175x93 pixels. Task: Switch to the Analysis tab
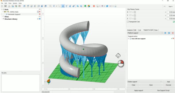pos(130,30)
